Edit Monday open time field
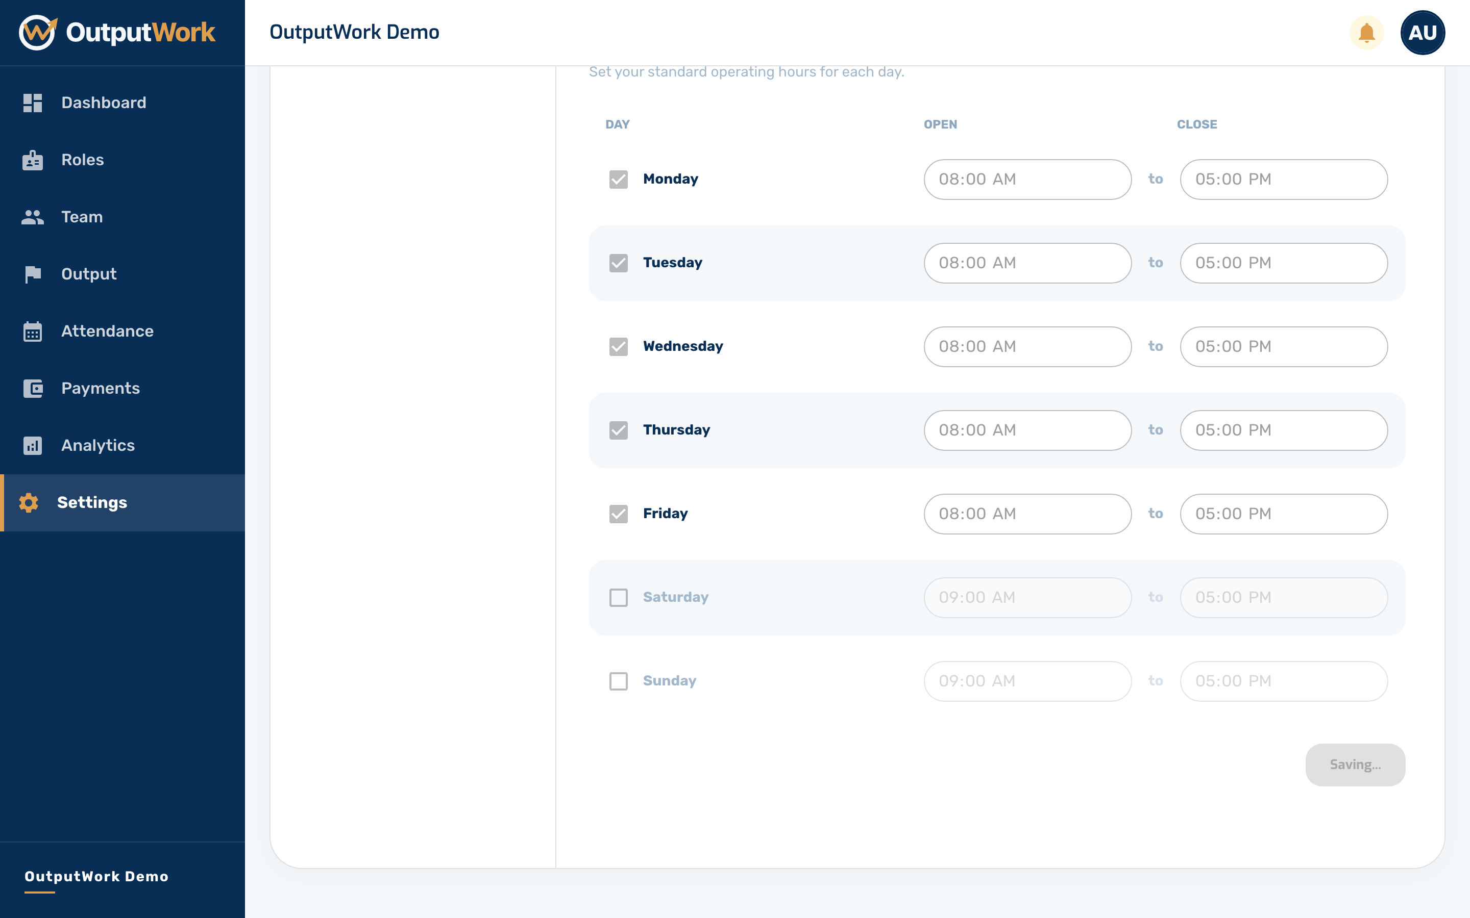 pos(1027,179)
